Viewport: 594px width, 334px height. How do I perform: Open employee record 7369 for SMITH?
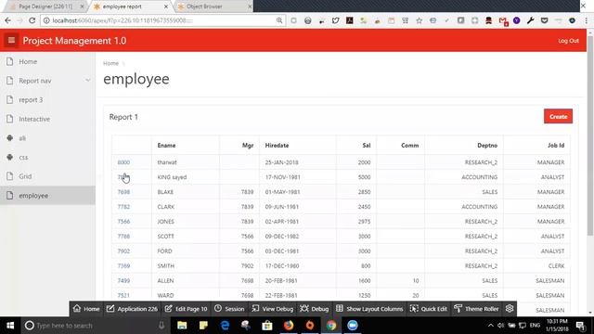(123, 265)
